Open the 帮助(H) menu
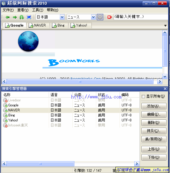 tap(53, 10)
